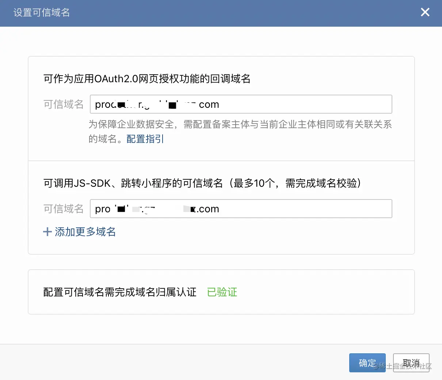The image size is (442, 380).
Task: Click the 设置可信域名 dialog title
Action: (x=41, y=12)
